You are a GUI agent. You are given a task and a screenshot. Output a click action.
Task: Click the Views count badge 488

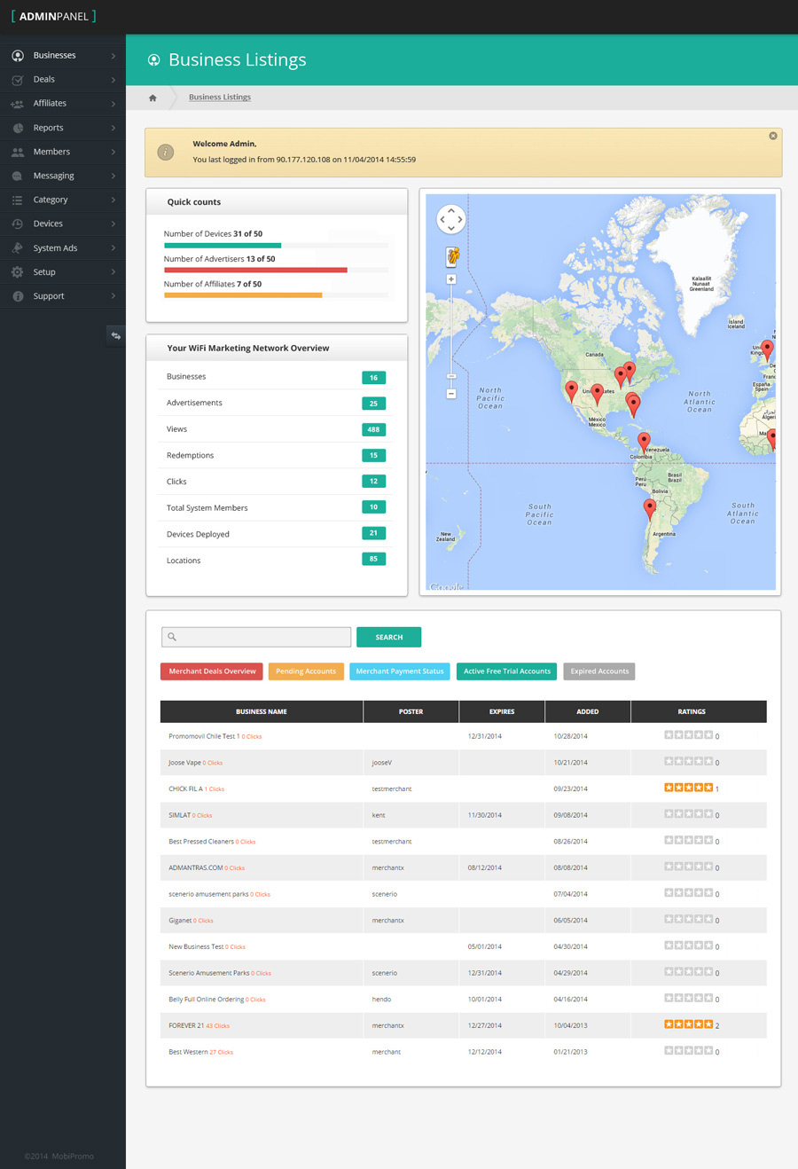373,429
